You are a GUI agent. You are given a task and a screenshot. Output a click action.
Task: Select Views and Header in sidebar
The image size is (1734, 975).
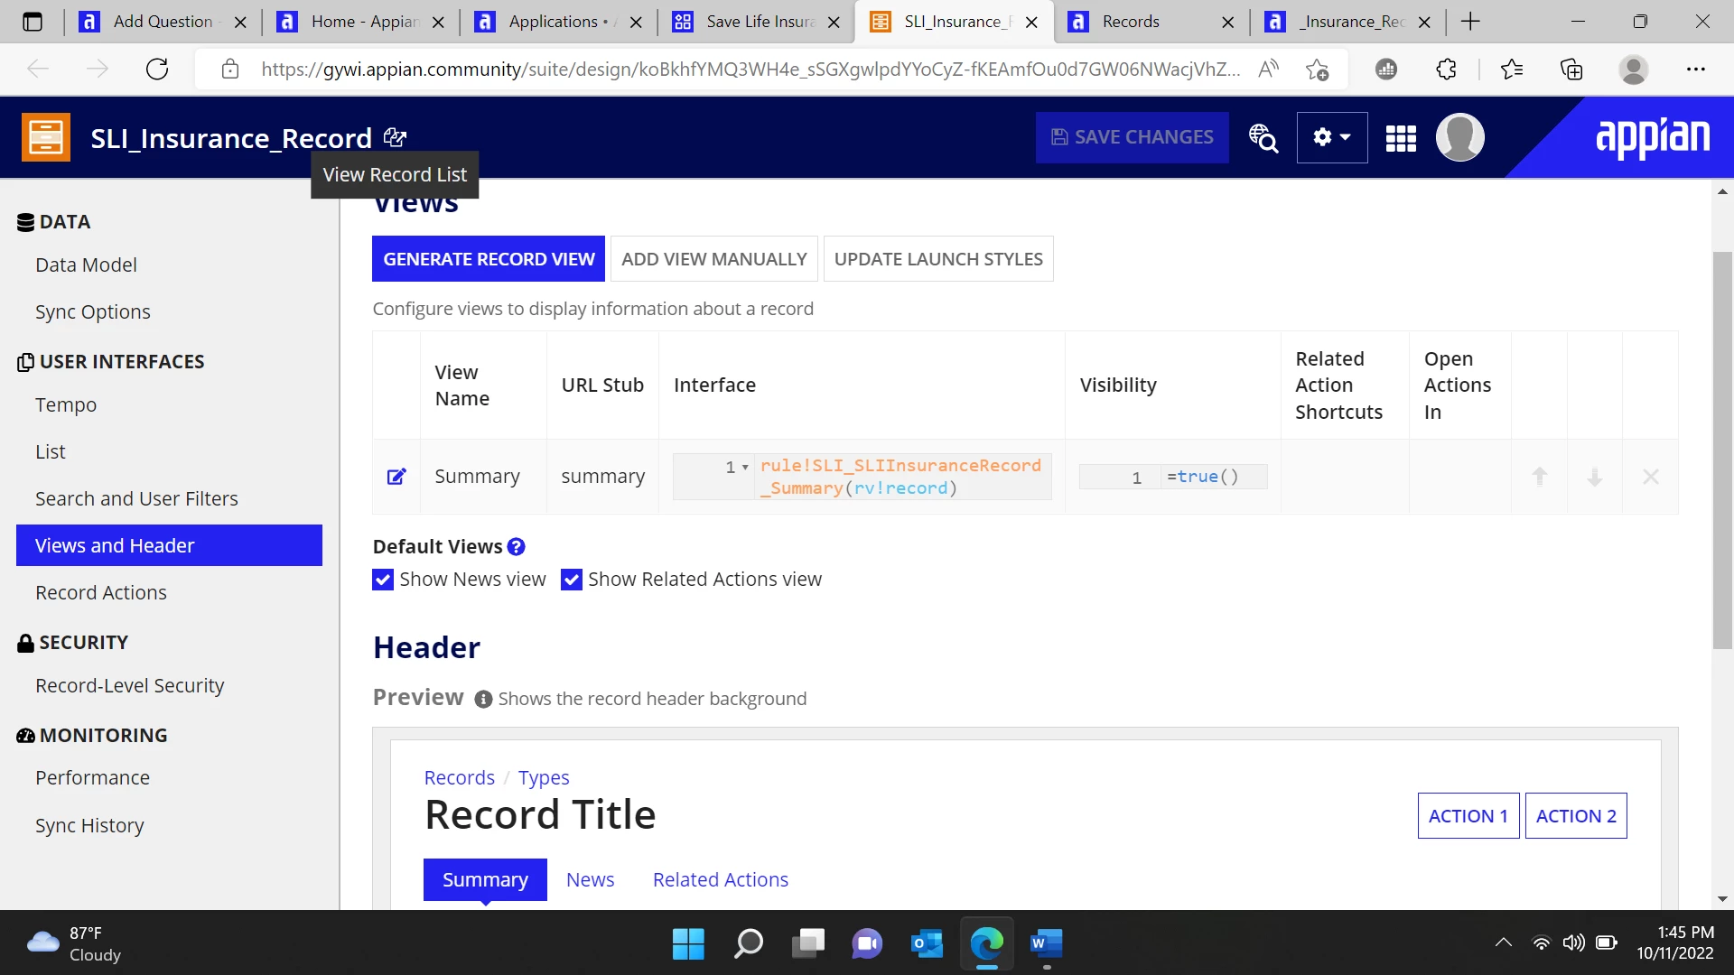[x=170, y=545]
